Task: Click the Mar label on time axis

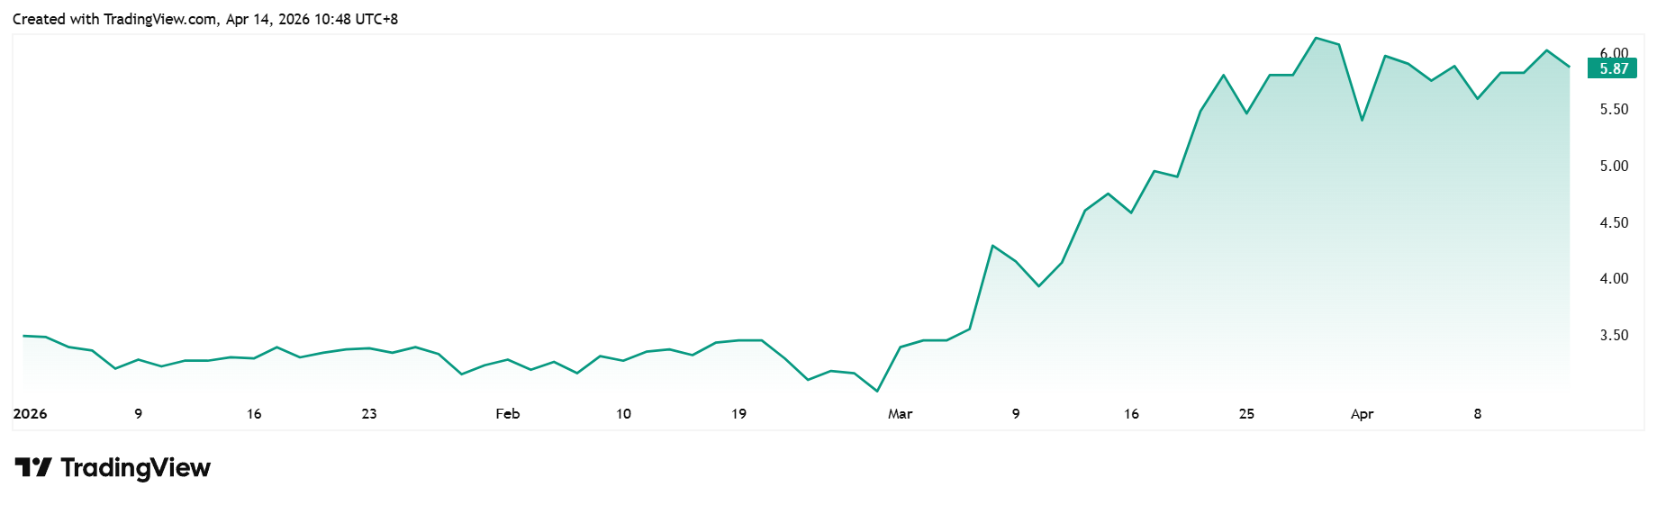Action: [x=900, y=414]
